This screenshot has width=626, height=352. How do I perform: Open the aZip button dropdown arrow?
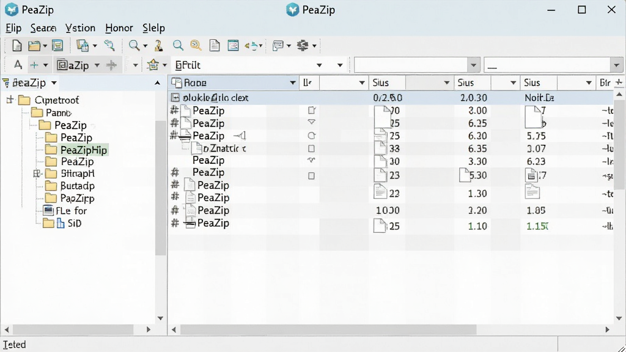pos(97,65)
